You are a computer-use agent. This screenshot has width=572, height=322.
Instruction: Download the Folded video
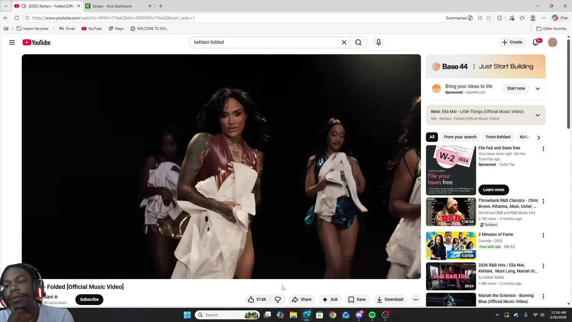point(390,300)
